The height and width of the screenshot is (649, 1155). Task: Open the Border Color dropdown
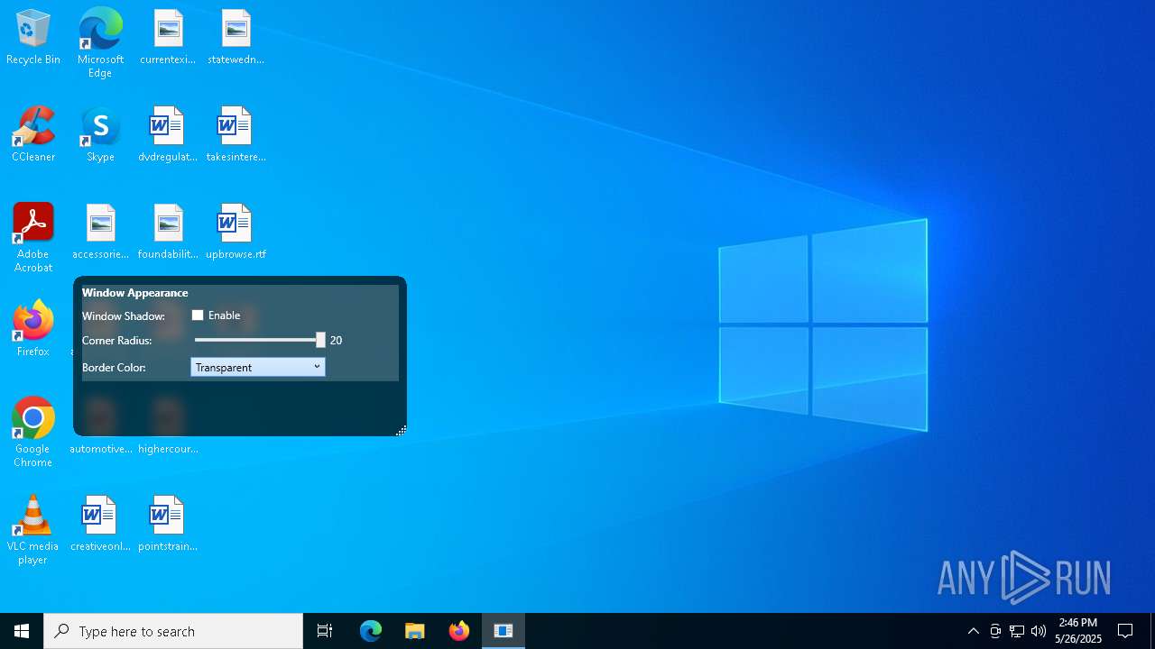click(x=258, y=367)
